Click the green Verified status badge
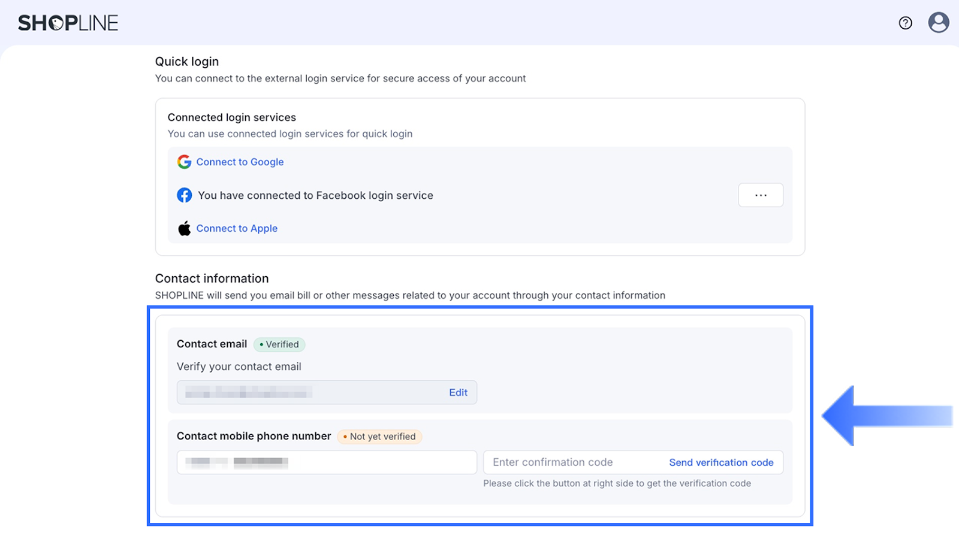Viewport: 959px width, 533px height. [x=279, y=344]
